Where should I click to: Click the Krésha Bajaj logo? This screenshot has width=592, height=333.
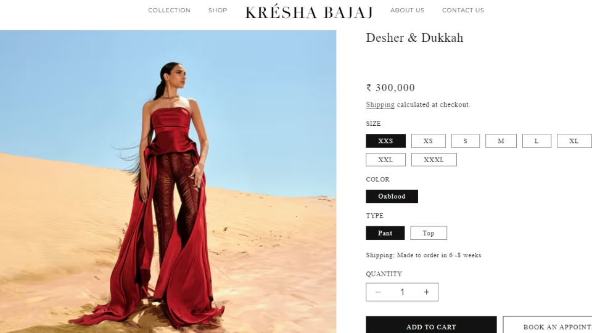pyautogui.click(x=309, y=11)
